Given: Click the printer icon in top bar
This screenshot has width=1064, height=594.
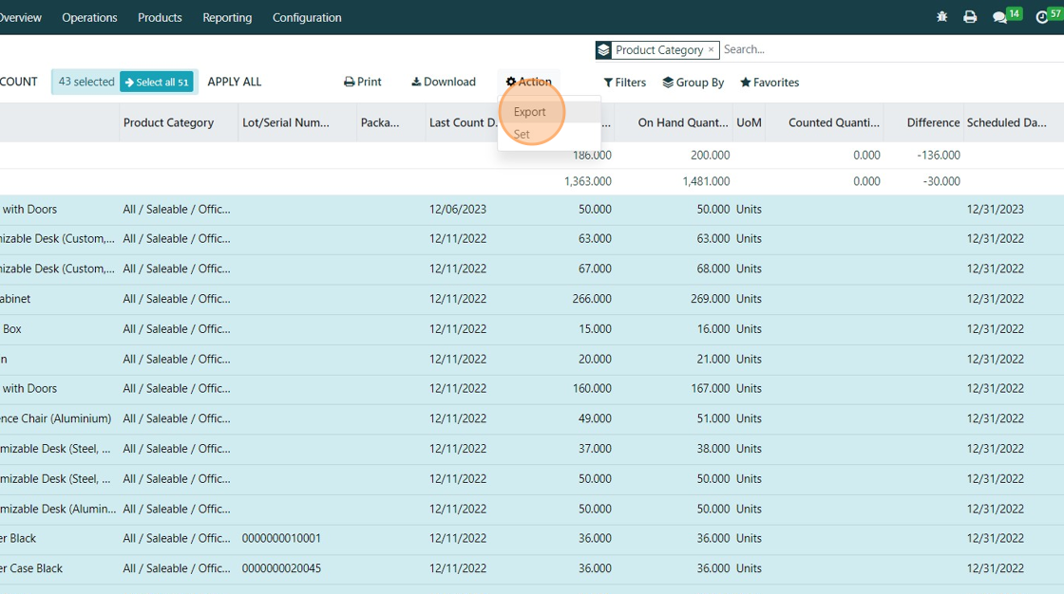Looking at the screenshot, I should click(970, 17).
